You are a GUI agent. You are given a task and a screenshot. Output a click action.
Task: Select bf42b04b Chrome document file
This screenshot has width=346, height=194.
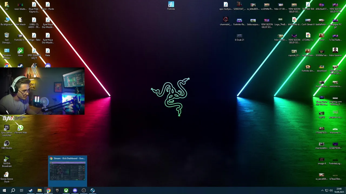[294, 21]
